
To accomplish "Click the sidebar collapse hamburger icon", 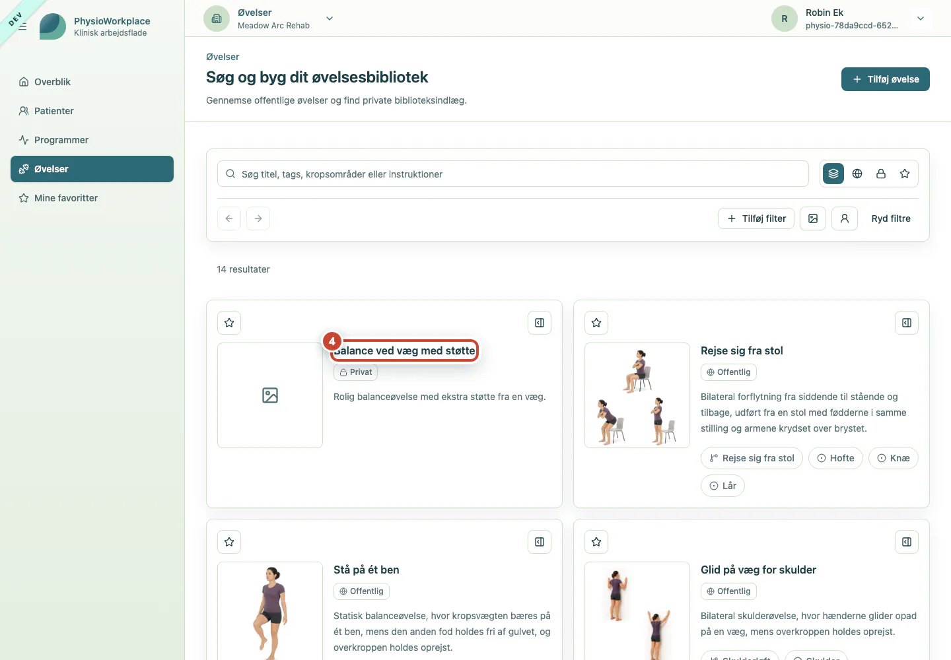I will pyautogui.click(x=22, y=26).
